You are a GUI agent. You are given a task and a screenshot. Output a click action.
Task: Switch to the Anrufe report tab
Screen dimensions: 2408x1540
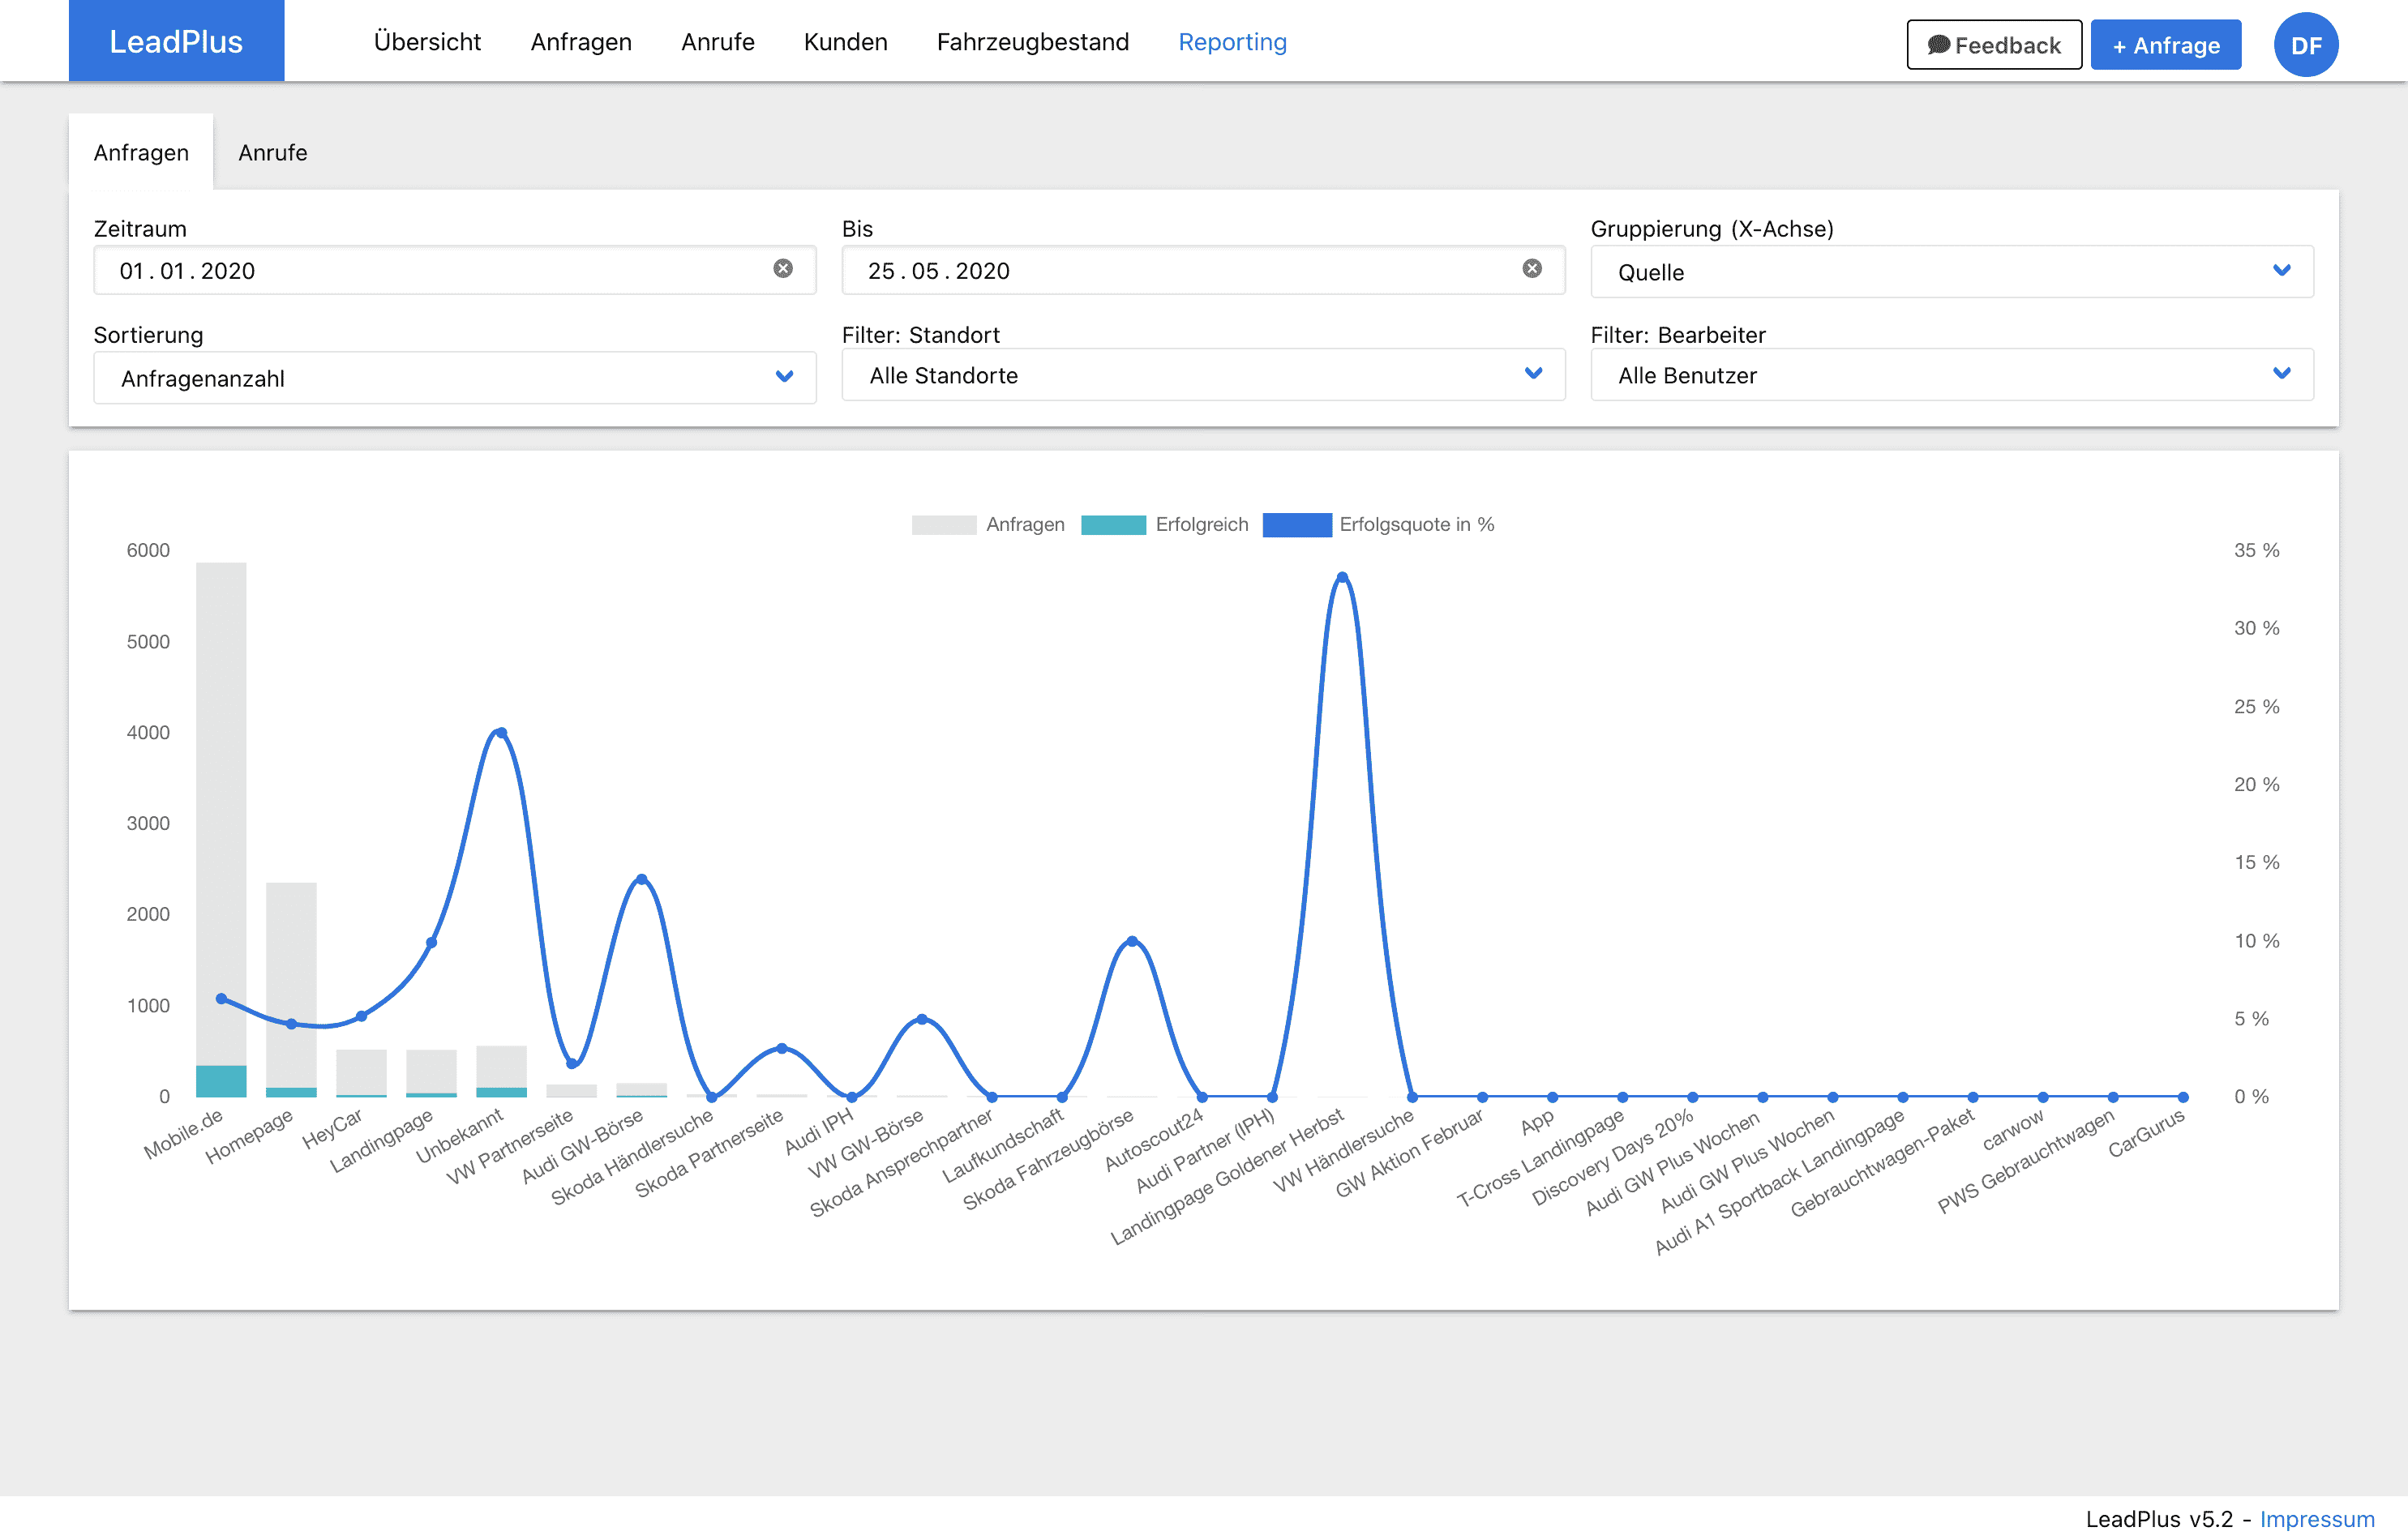[272, 153]
